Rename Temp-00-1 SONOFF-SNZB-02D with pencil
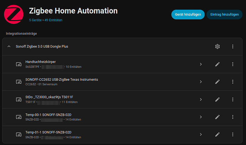This screenshot has height=145, width=246. (x=217, y=117)
